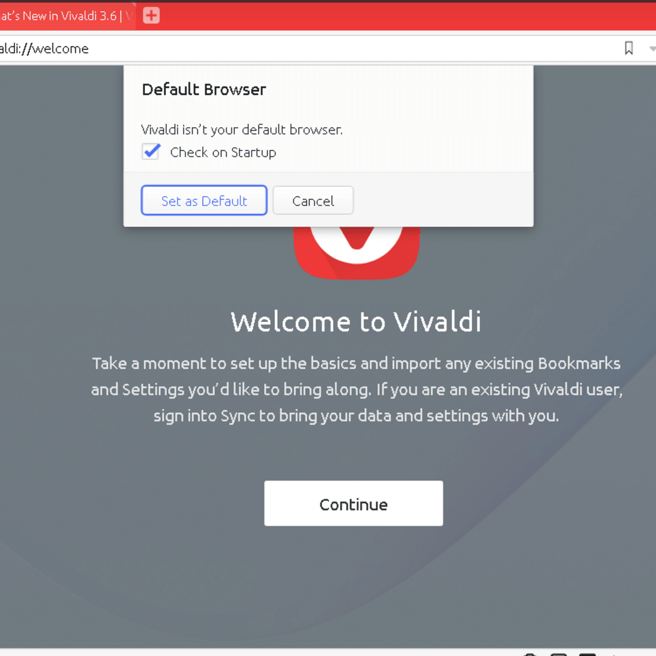Click the Continue button
The image size is (656, 656).
pyautogui.click(x=354, y=503)
